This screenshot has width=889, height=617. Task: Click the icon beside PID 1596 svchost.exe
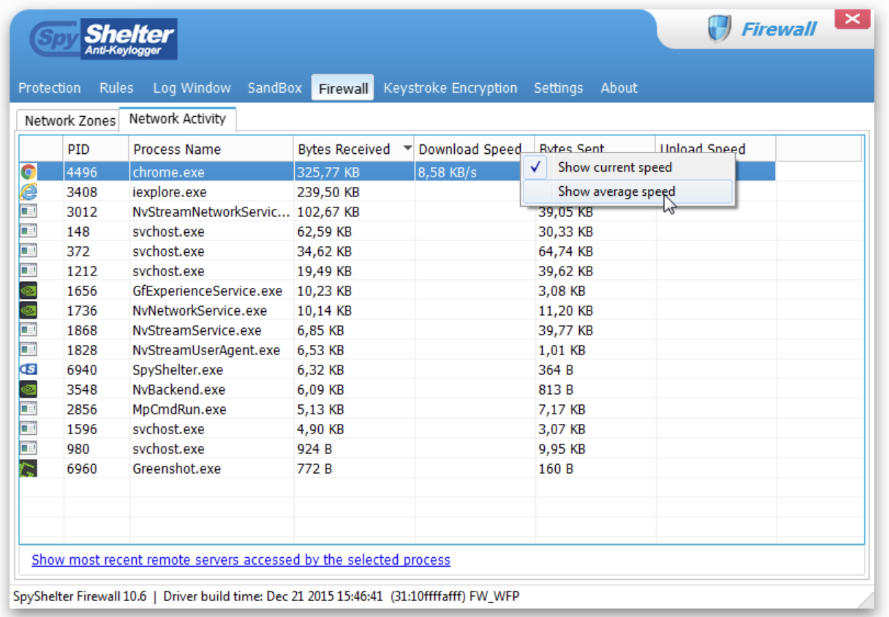(x=28, y=429)
